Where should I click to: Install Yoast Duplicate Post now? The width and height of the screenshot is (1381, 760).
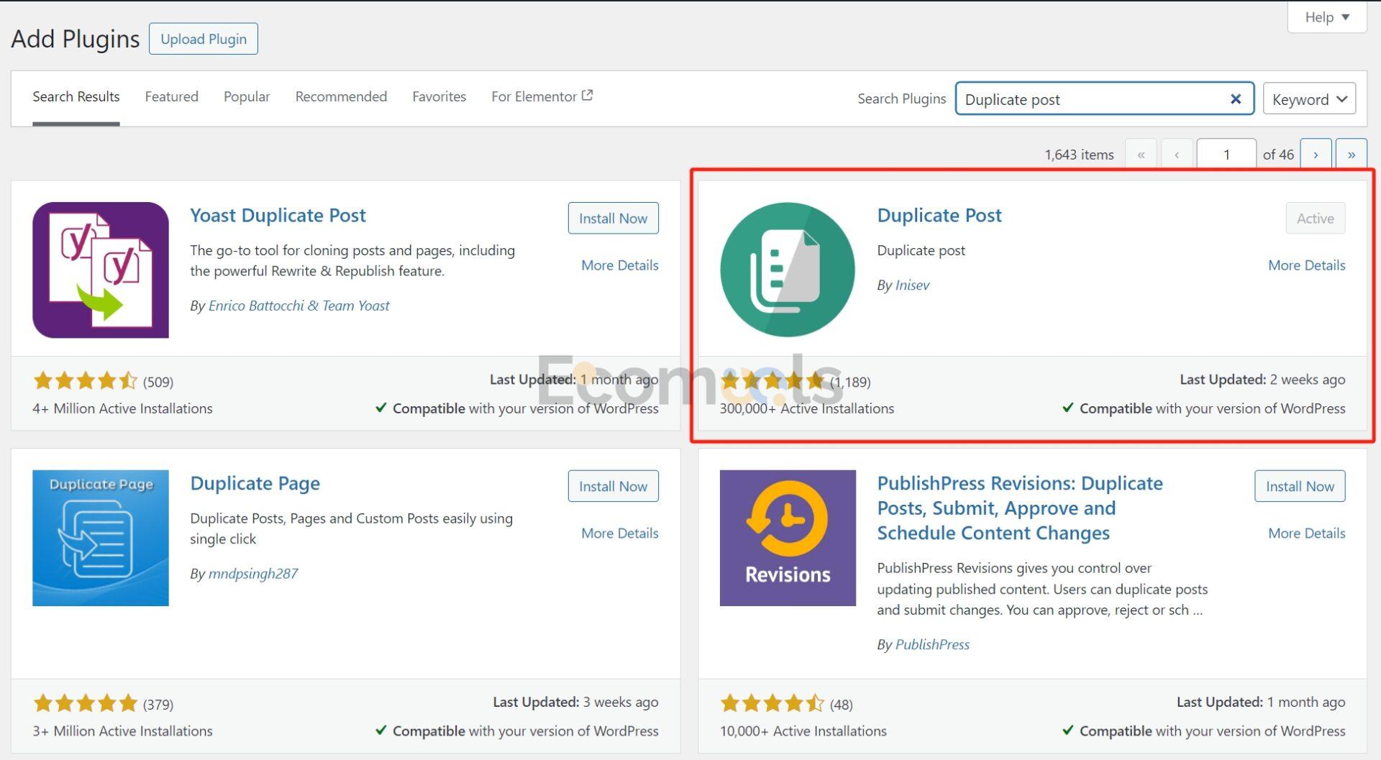[x=613, y=218]
